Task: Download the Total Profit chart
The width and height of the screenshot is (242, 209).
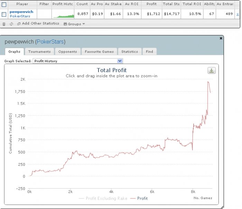Action: 212,70
